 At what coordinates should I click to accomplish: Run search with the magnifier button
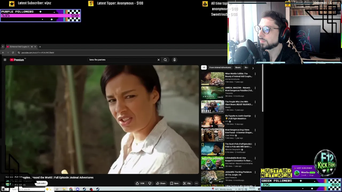click(x=165, y=60)
